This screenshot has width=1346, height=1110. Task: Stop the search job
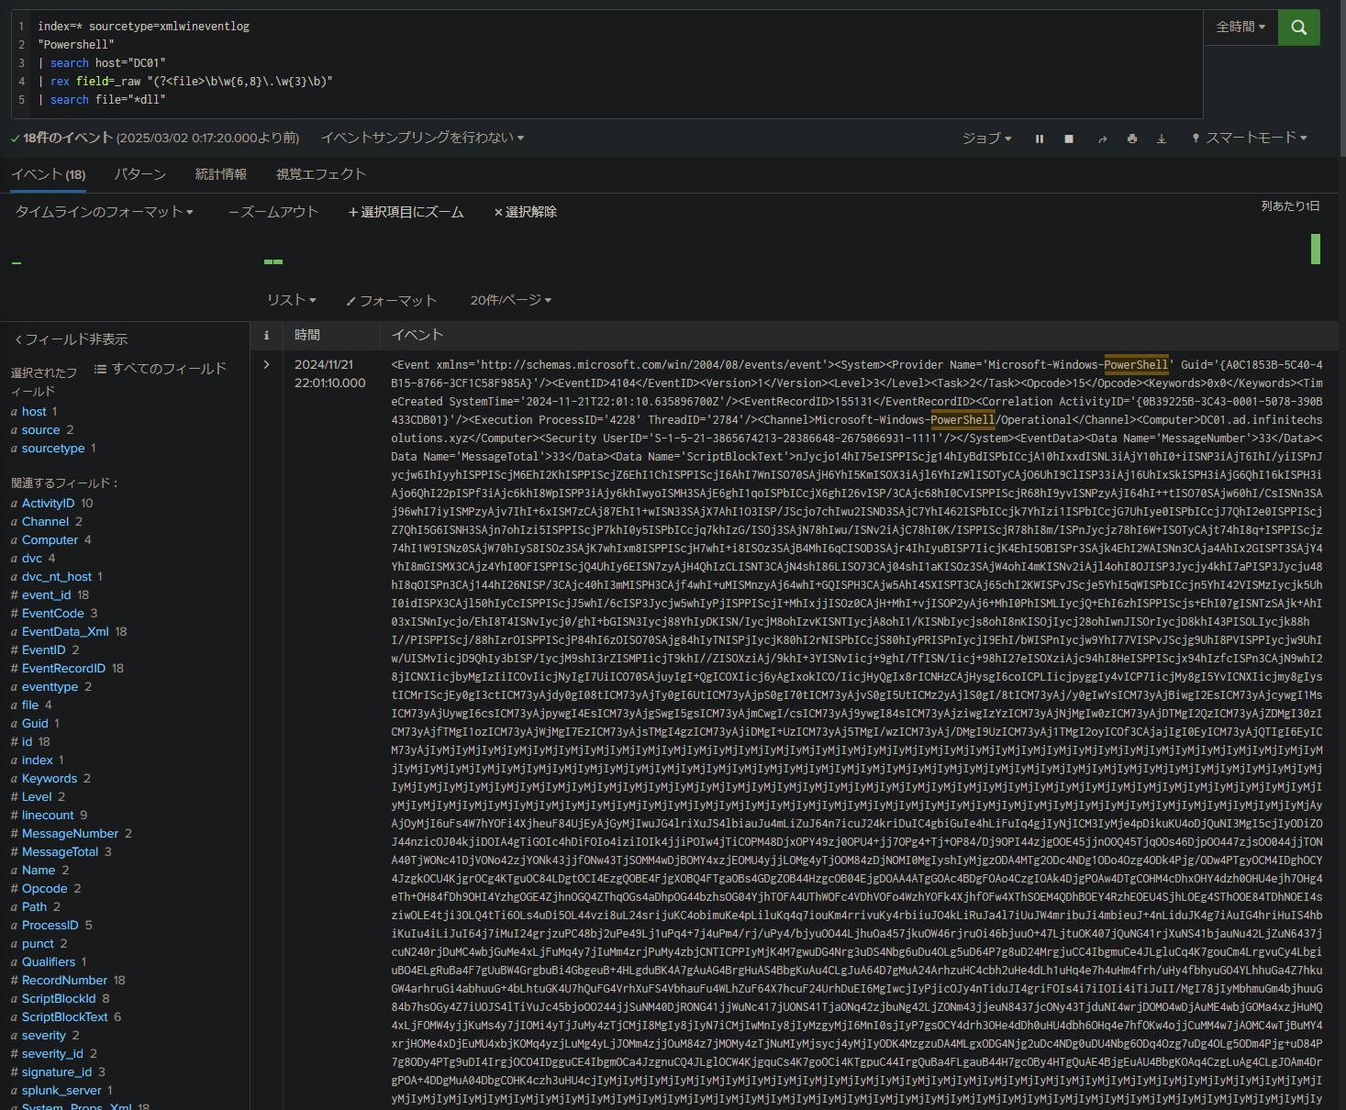(1069, 139)
